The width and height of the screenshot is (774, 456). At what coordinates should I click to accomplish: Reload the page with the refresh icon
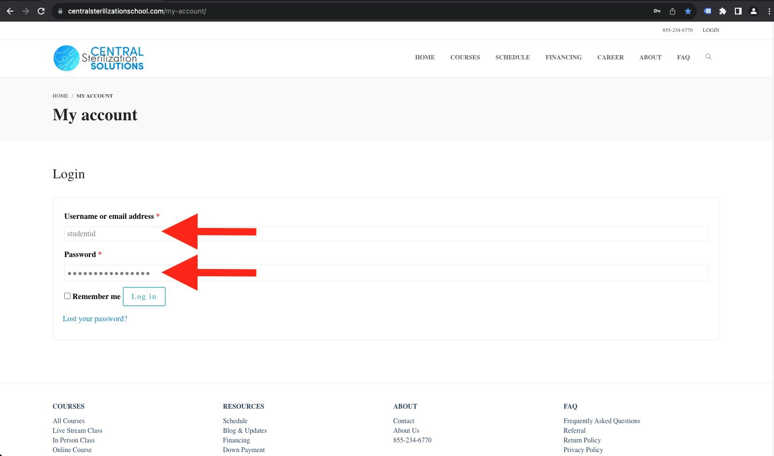[41, 11]
